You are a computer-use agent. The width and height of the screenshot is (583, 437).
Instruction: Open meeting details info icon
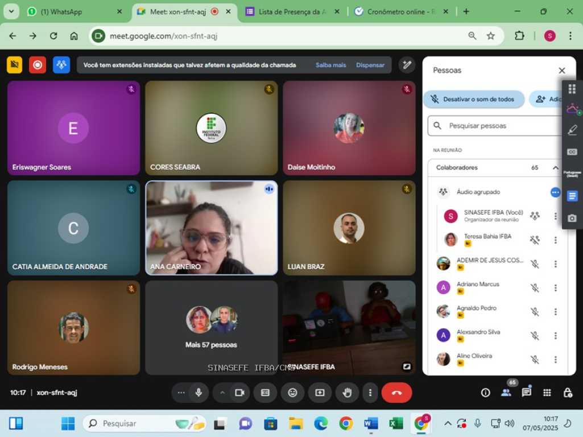[x=485, y=393]
